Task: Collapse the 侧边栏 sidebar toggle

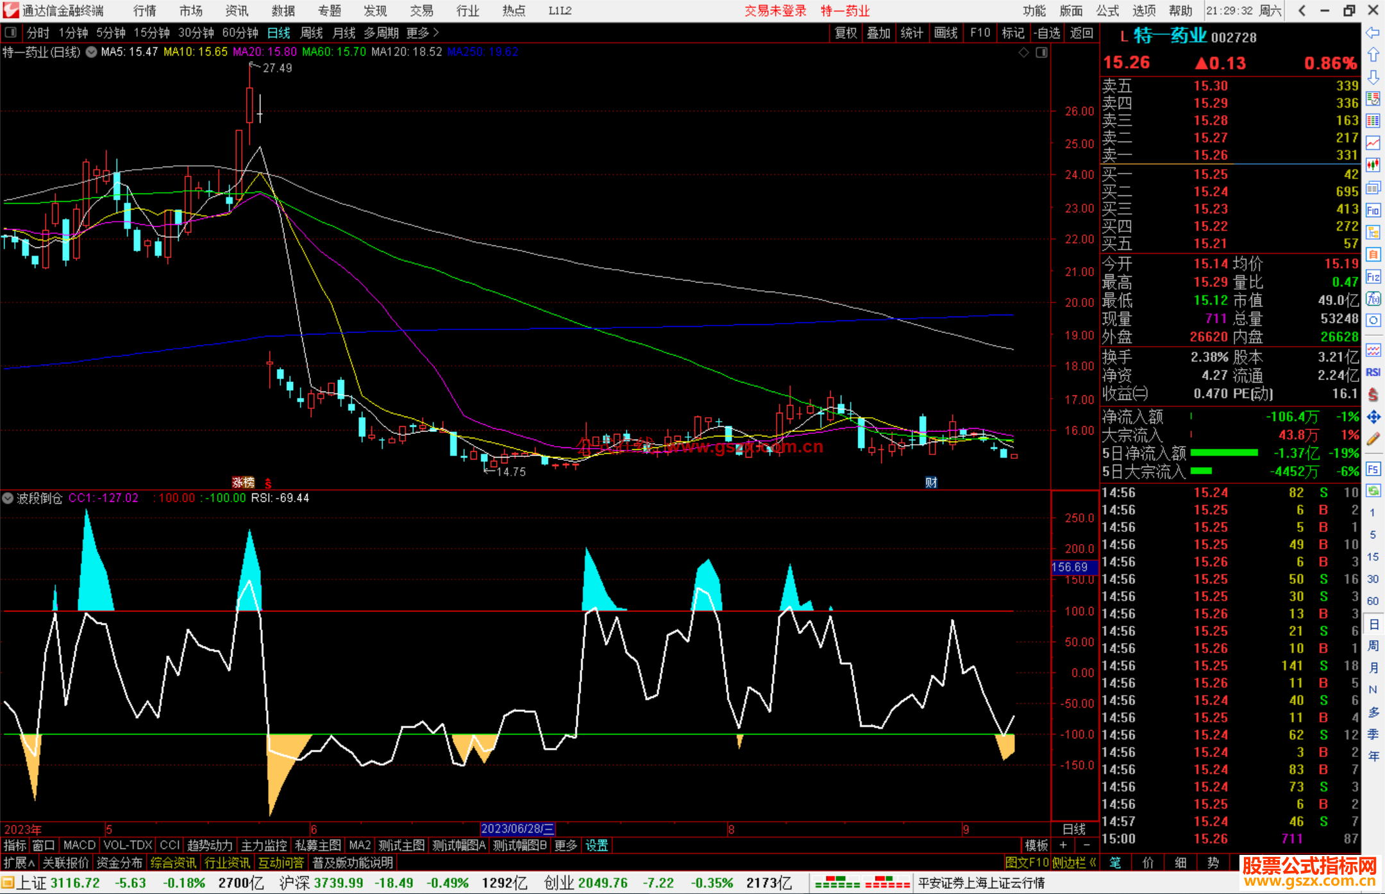Action: click(1074, 863)
